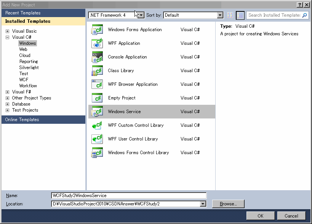Switch to small icons view

230,15
